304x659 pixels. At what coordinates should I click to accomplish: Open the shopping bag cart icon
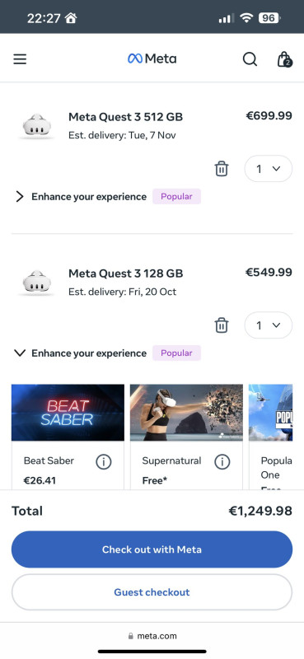coord(285,59)
